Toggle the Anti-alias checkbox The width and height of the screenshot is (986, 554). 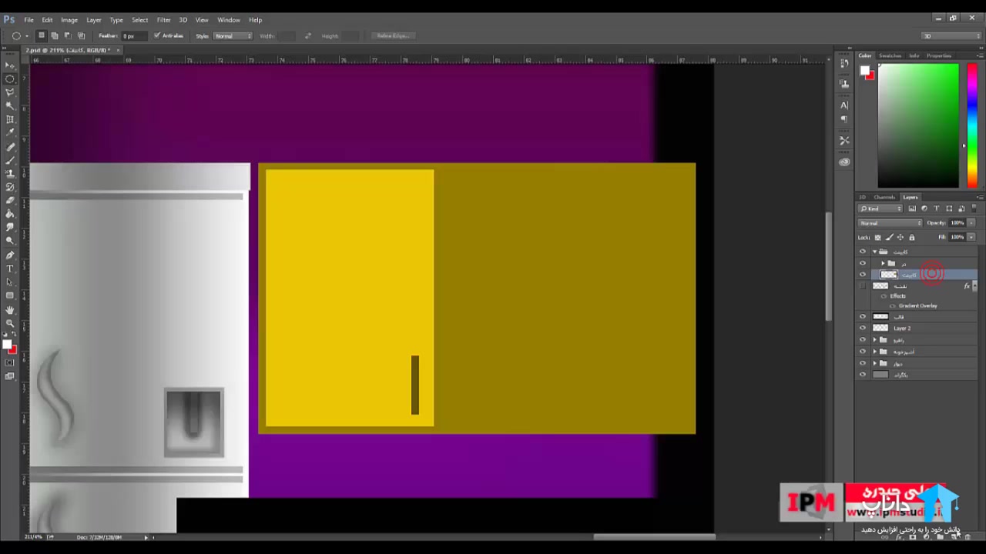(157, 35)
